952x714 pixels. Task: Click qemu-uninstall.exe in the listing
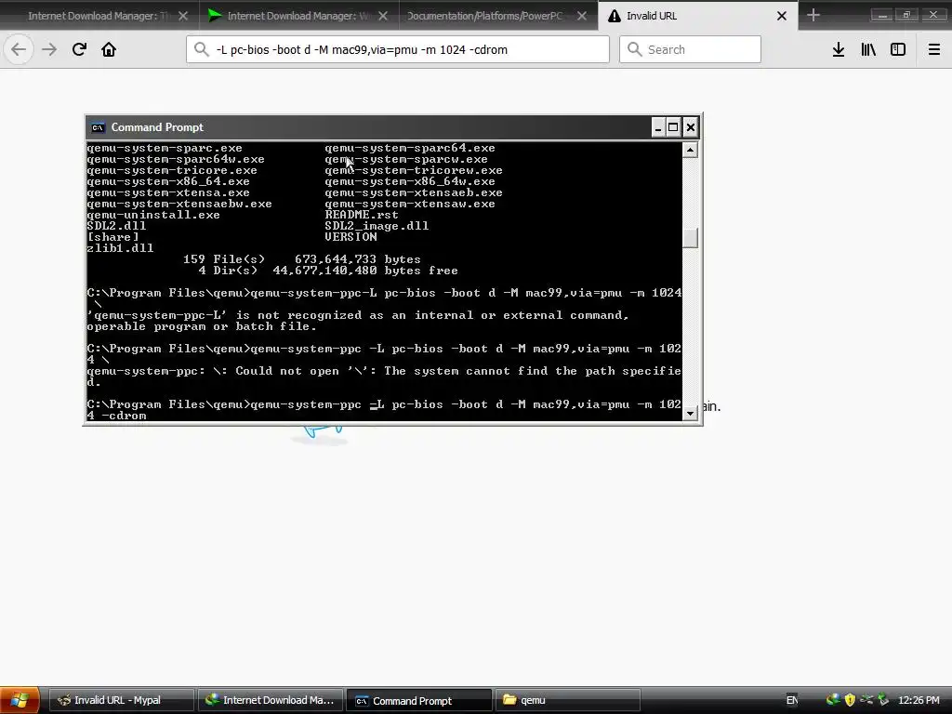[x=153, y=215]
